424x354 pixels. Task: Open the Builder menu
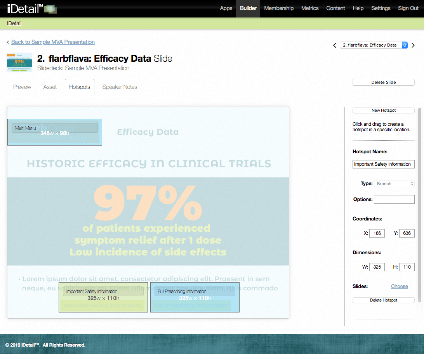tap(248, 9)
